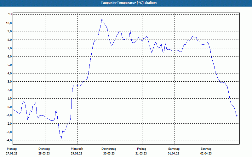Select the 9,0 y-axis value

click(9, 31)
